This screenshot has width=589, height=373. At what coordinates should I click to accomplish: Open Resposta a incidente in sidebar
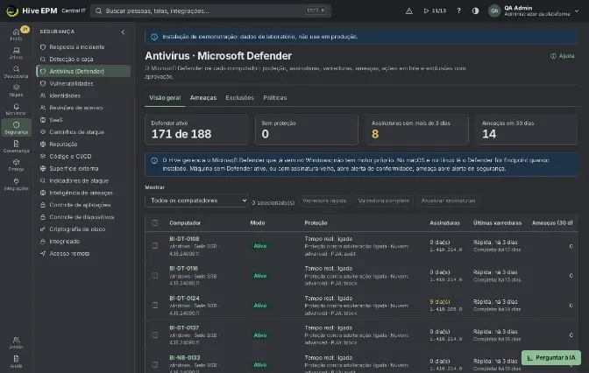(83, 47)
